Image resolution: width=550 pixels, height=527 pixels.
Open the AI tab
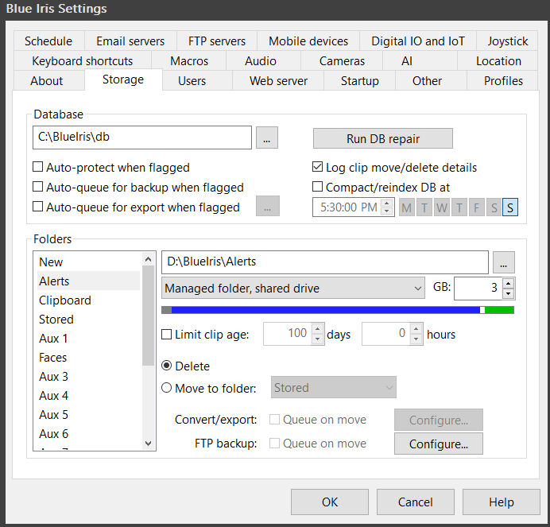407,61
